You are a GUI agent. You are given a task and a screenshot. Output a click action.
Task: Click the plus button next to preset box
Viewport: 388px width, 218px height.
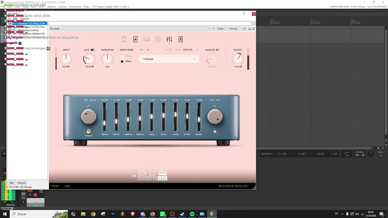(x=214, y=29)
